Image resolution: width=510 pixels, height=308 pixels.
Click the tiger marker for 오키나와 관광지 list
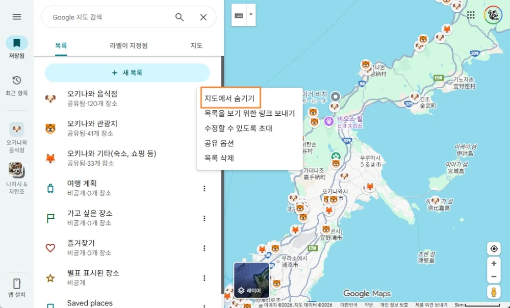[x=50, y=129]
